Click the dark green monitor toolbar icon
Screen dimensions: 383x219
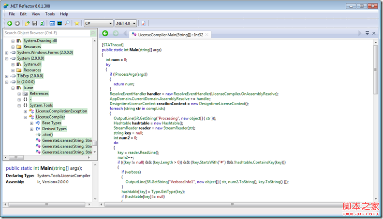(59, 23)
